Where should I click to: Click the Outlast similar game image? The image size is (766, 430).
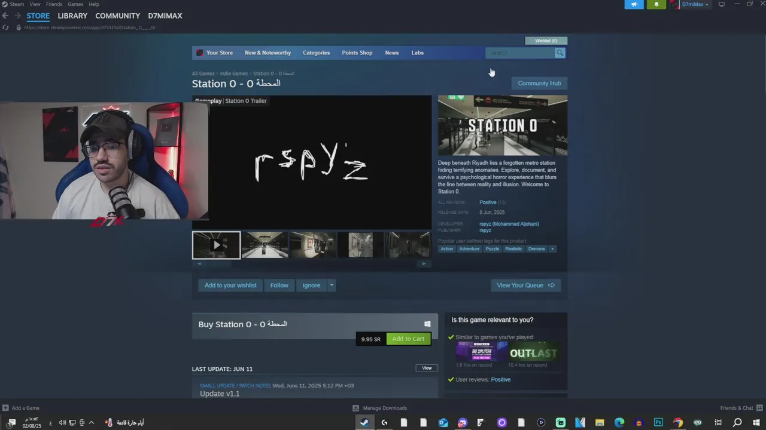tap(533, 352)
